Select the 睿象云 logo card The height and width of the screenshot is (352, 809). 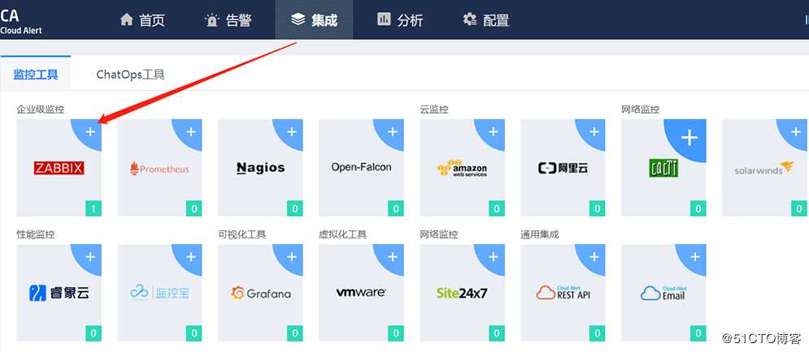pos(59,293)
